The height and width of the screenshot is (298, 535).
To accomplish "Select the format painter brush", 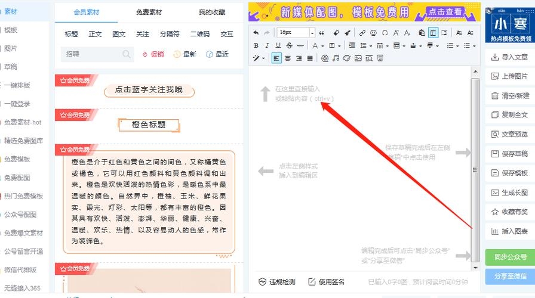I will click(348, 33).
